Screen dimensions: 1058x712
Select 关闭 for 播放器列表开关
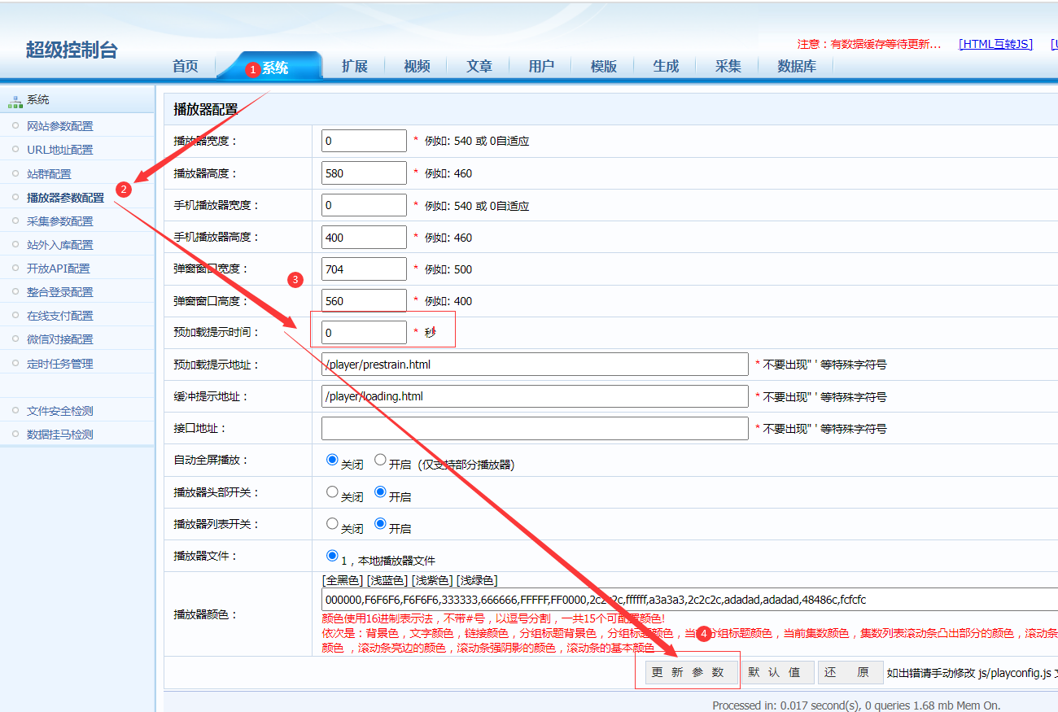332,524
